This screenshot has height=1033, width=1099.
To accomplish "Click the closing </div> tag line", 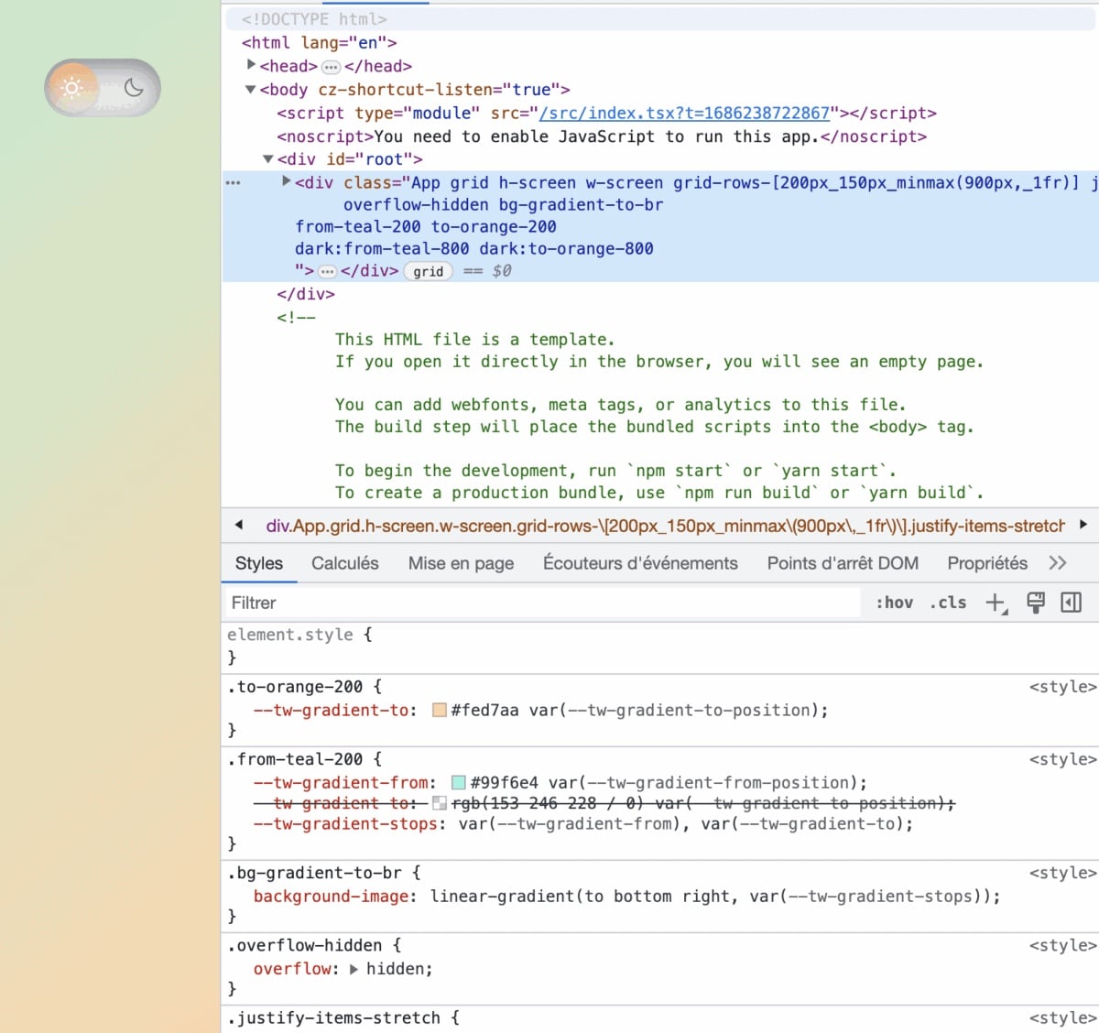I will 306,294.
